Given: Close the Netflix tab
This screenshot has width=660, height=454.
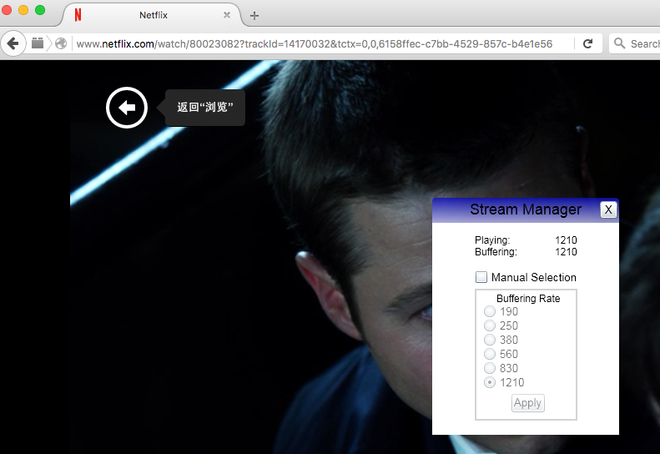Looking at the screenshot, I should tap(227, 15).
